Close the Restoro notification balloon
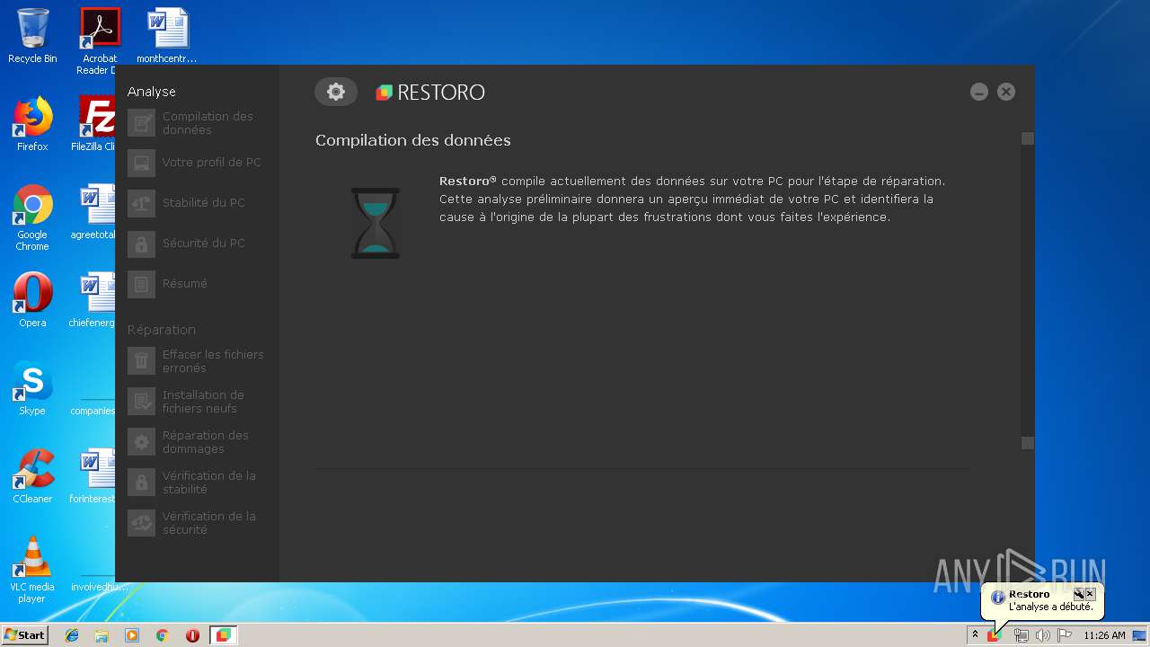The image size is (1150, 647). [1090, 594]
